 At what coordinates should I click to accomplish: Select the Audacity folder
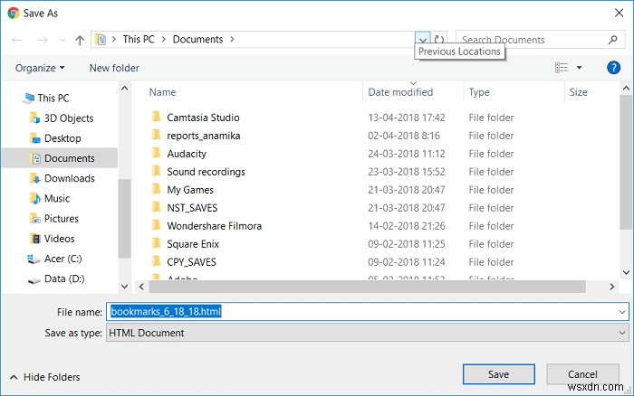pyautogui.click(x=187, y=154)
